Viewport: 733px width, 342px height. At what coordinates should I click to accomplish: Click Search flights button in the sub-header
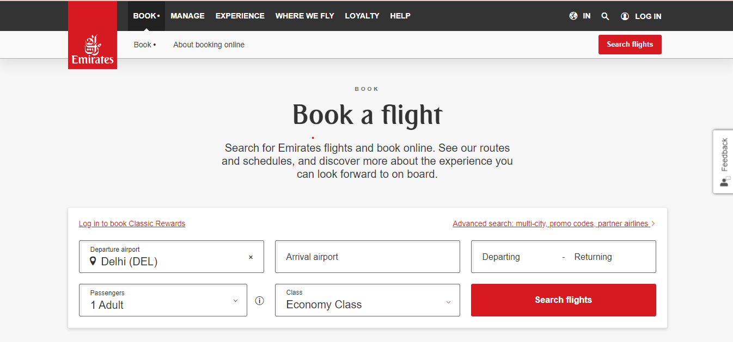click(630, 45)
